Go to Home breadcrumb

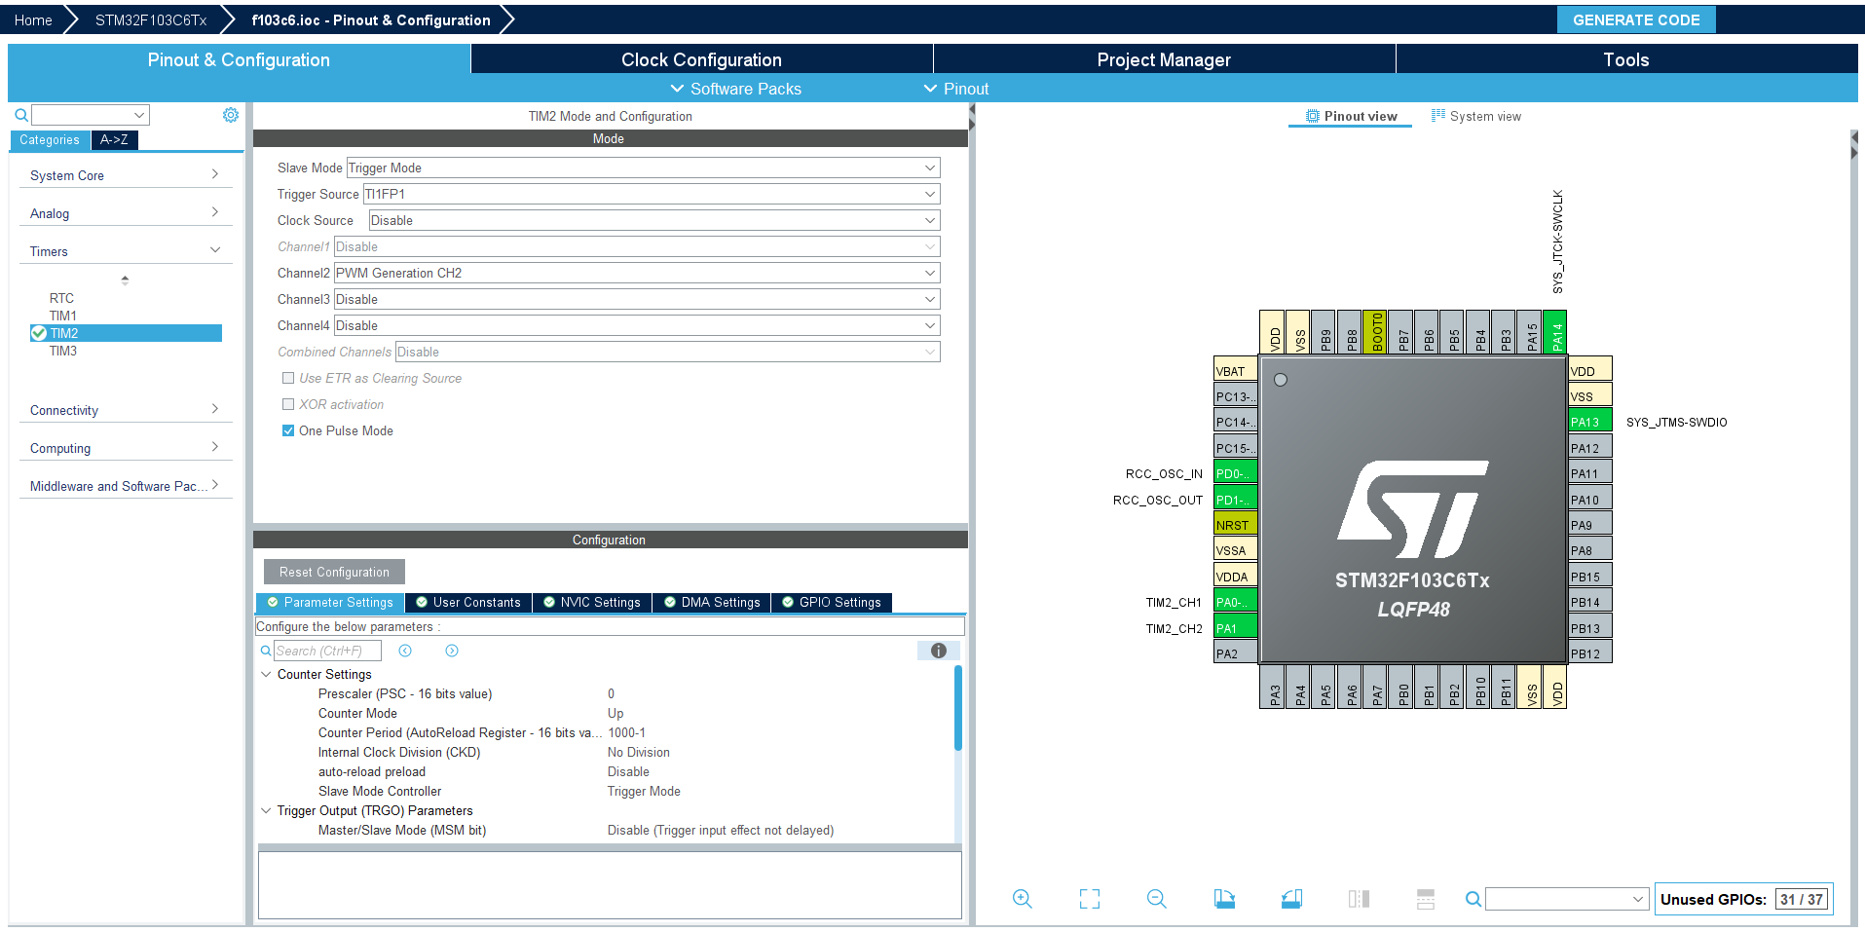[x=33, y=19]
